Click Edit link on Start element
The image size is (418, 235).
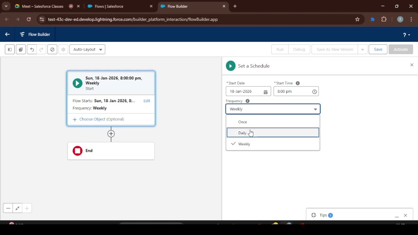[x=147, y=101]
